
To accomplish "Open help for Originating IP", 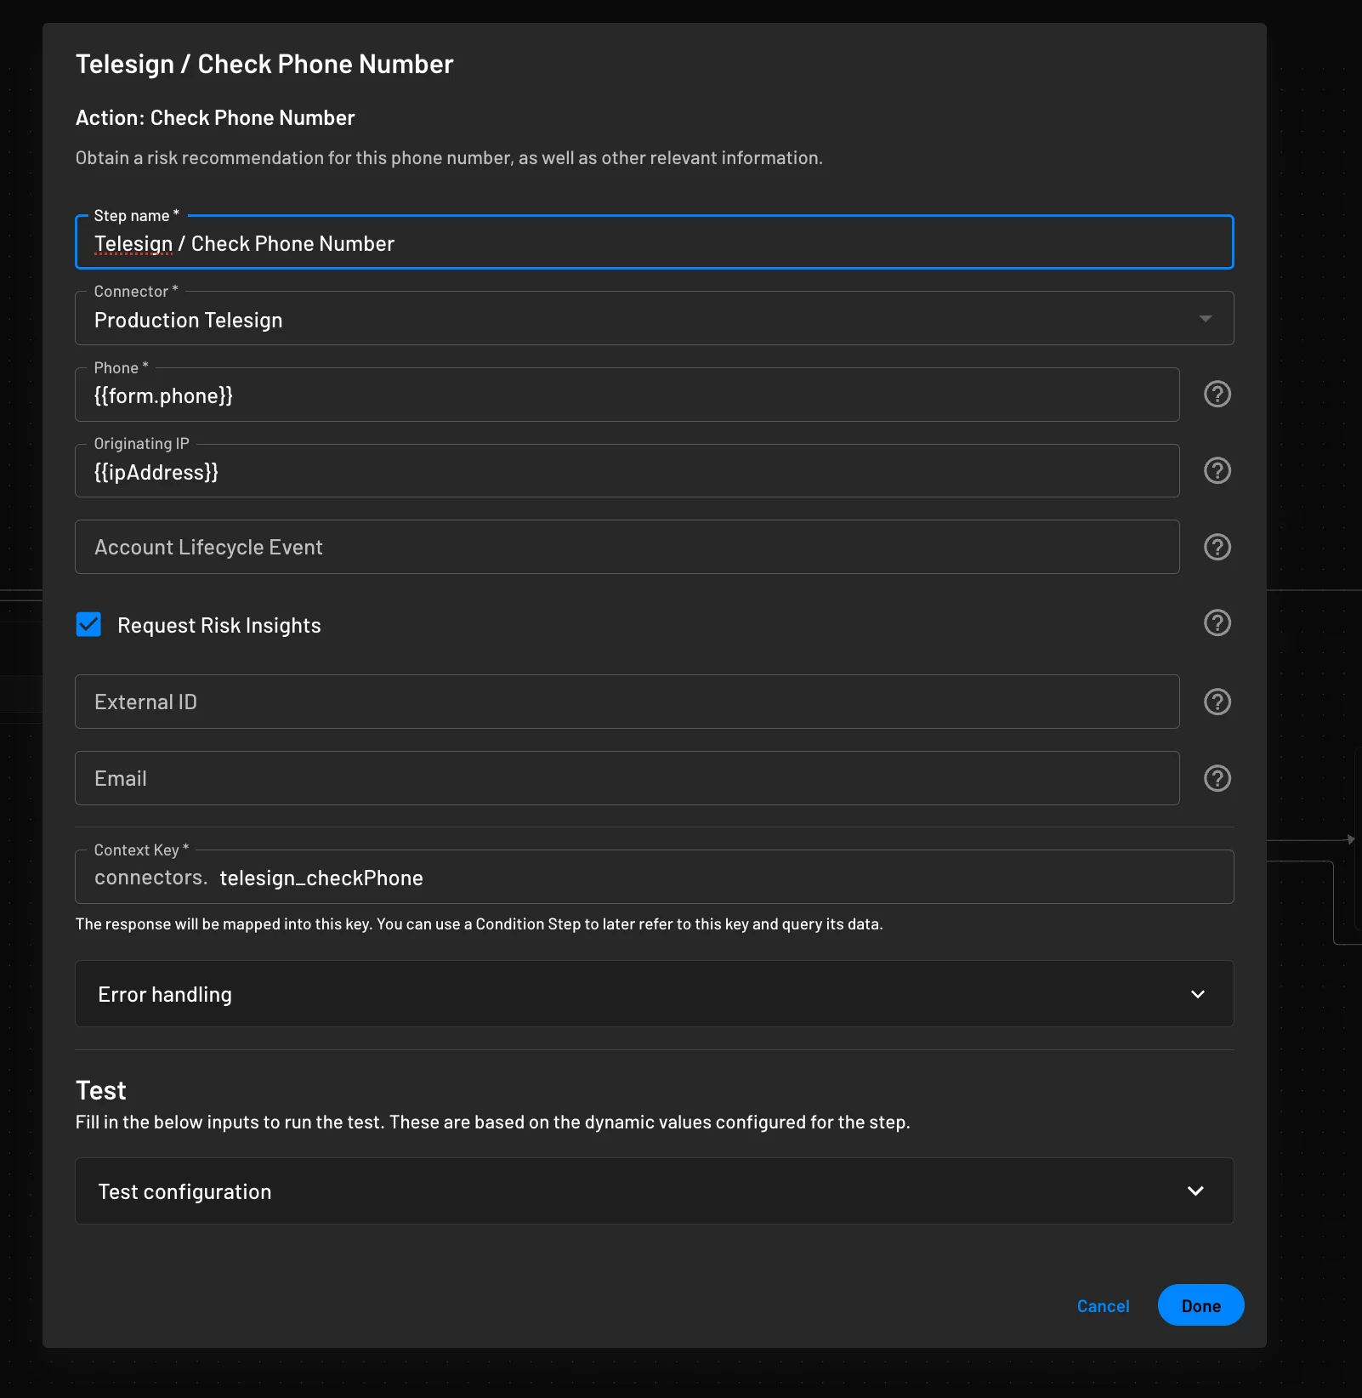I will click(1217, 470).
